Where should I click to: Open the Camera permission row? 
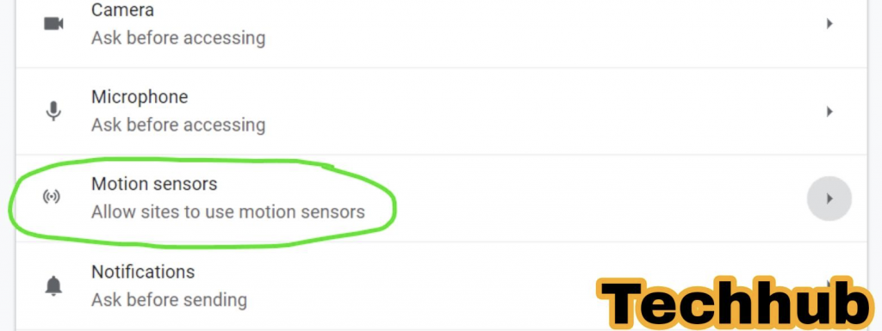[x=441, y=33]
